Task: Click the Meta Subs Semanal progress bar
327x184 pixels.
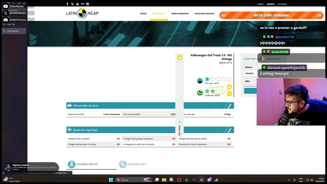Action: point(271,15)
